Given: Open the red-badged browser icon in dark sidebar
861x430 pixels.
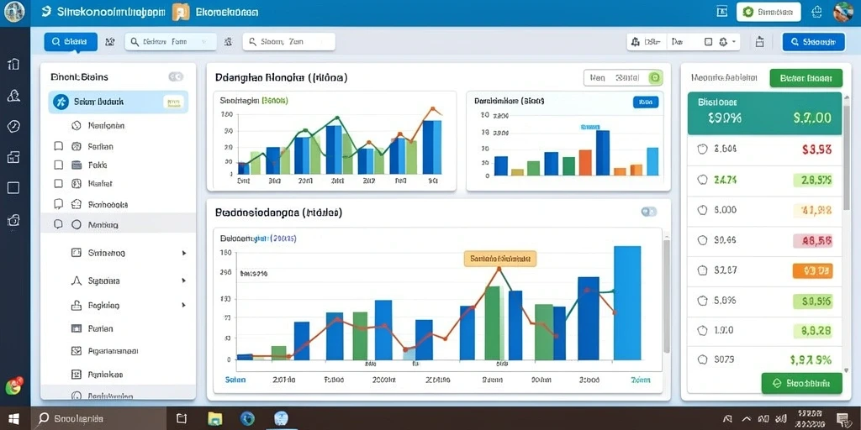Looking at the screenshot, I should (x=13, y=386).
